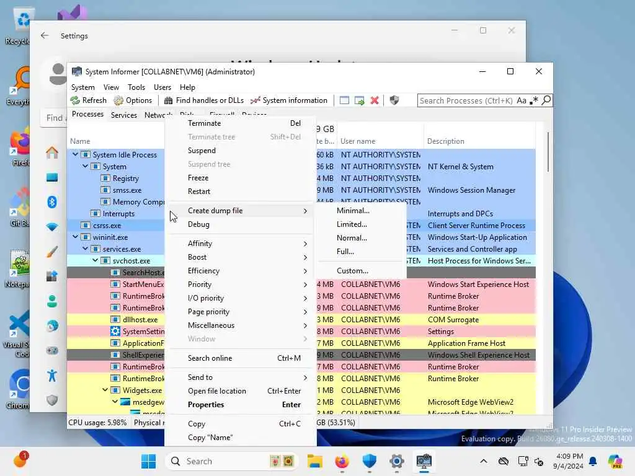Screen dimensions: 635x476
Task: Click the magnifier search icon
Action: [546, 100]
